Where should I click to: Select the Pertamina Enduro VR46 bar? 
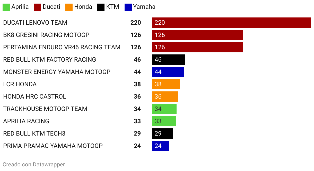point(197,47)
